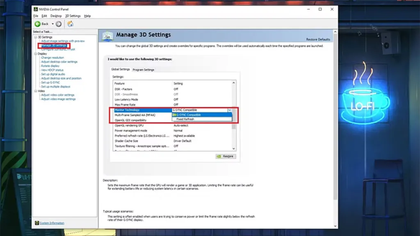Viewport: 420px width, 236px height.
Task: Click the Restore Defaults link
Action: click(x=318, y=39)
